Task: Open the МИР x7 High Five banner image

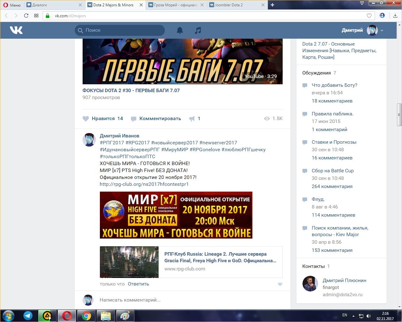Action: click(x=176, y=215)
